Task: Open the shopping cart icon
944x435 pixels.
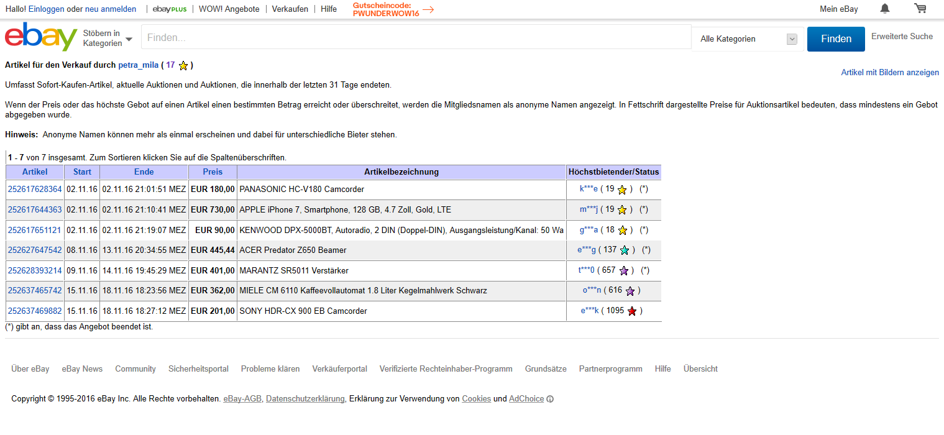Action: click(x=920, y=9)
